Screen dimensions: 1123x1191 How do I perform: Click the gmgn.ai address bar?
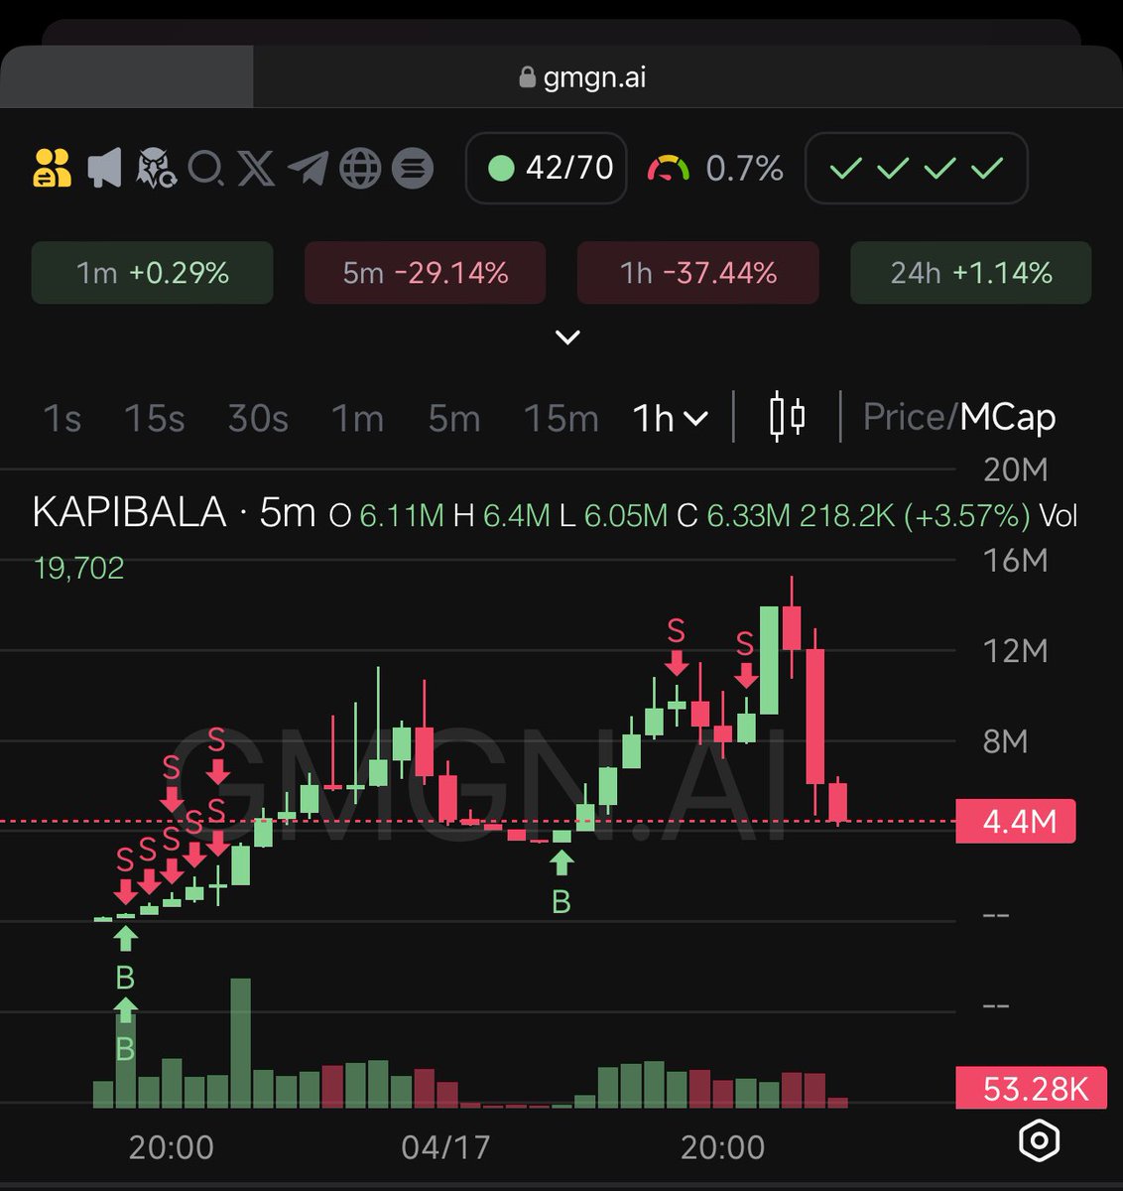click(x=582, y=77)
